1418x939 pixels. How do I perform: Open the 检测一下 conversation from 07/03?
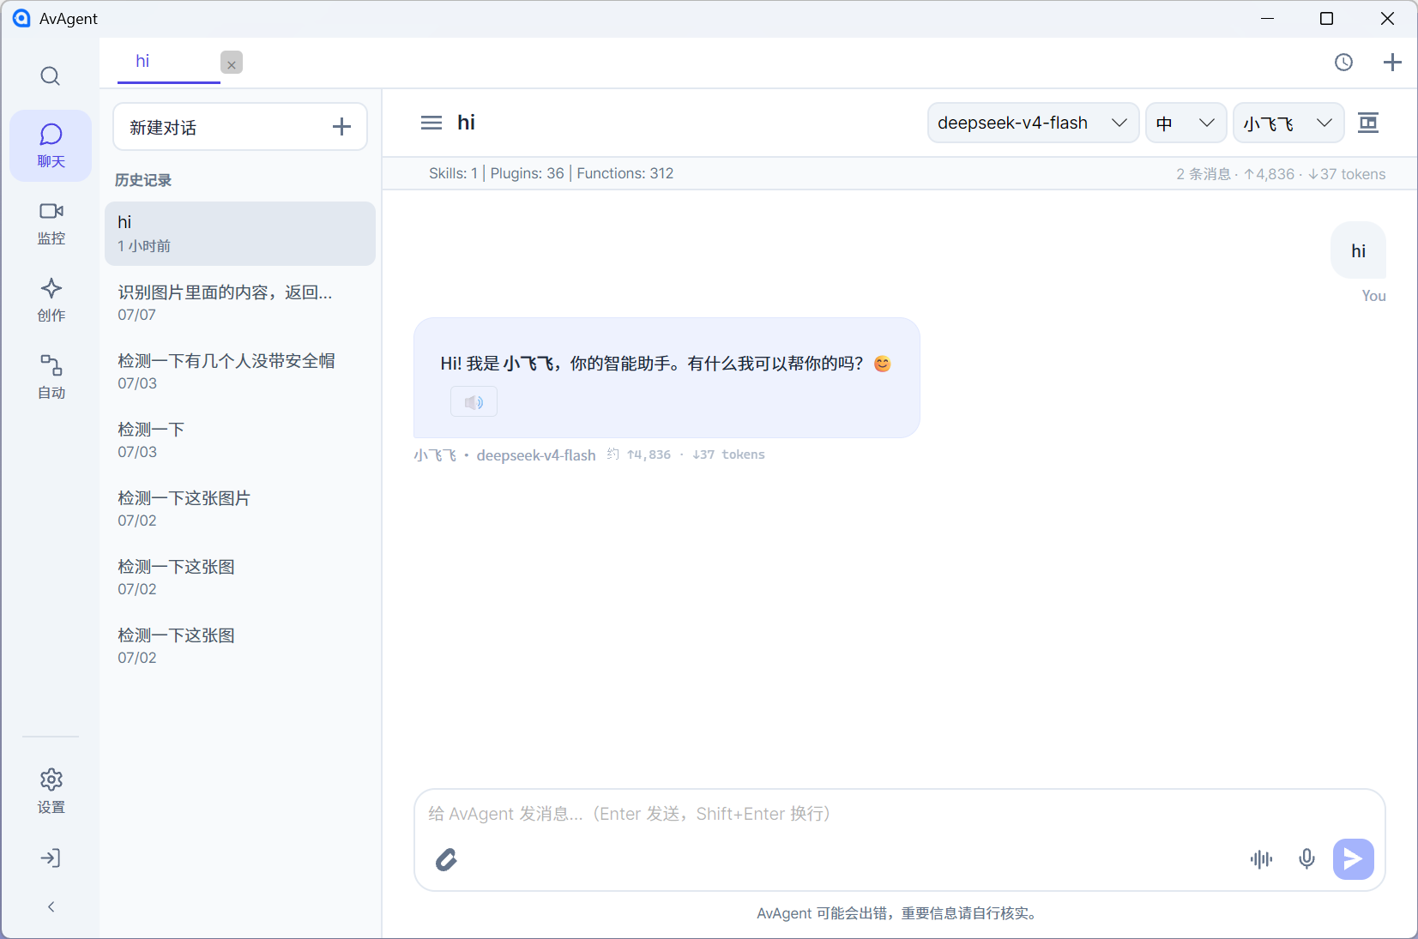pos(240,440)
